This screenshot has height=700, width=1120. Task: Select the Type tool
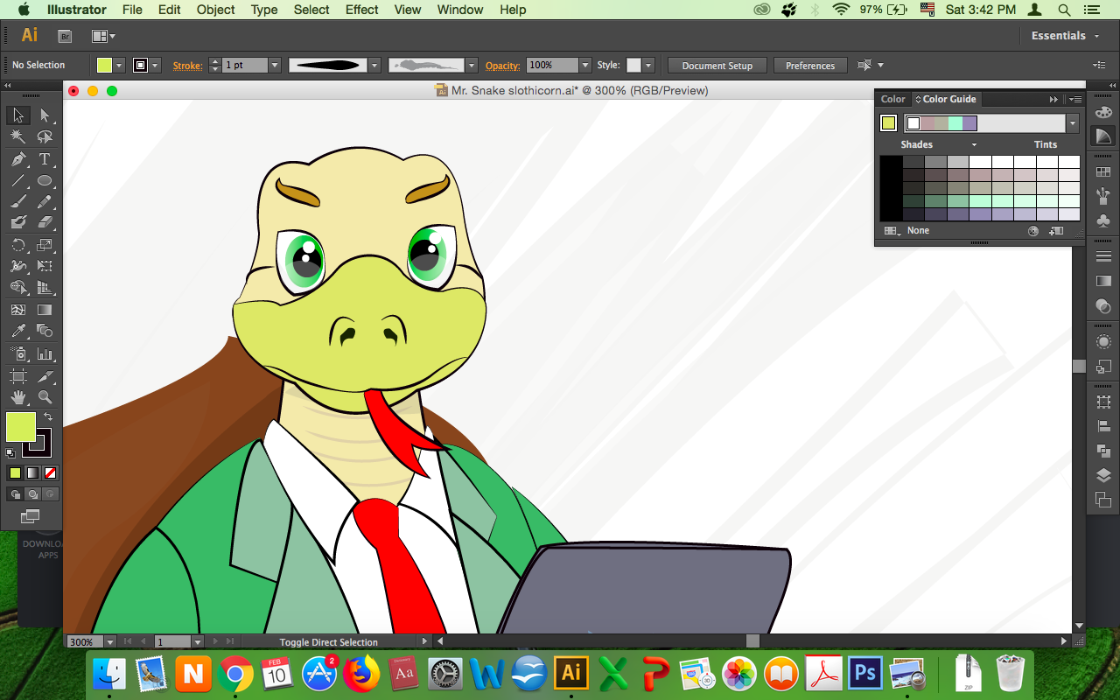[x=45, y=159]
